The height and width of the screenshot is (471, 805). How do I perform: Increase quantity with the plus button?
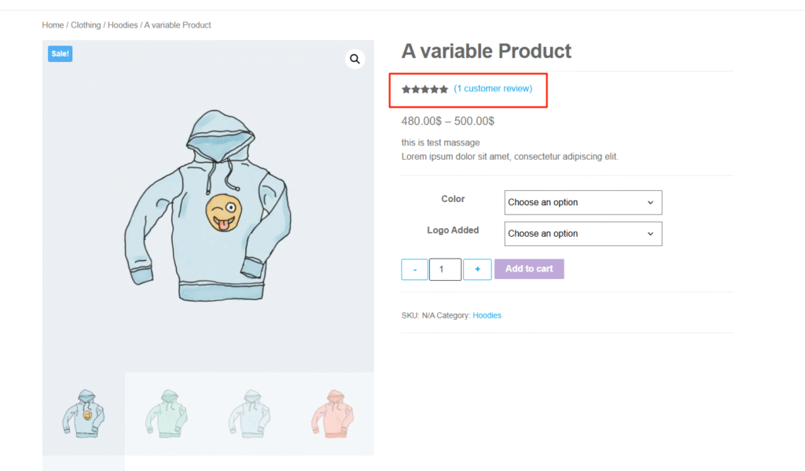point(477,269)
